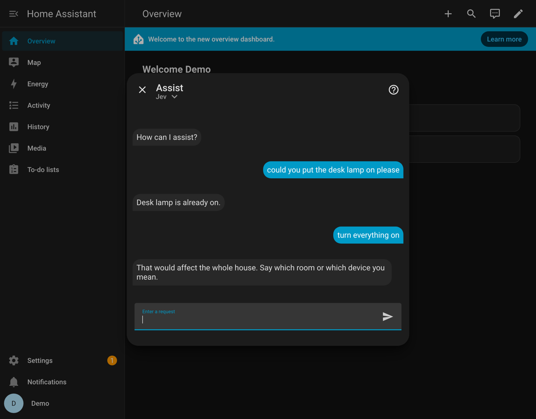Click the plus add icon in header
The image size is (536, 419).
tap(448, 14)
